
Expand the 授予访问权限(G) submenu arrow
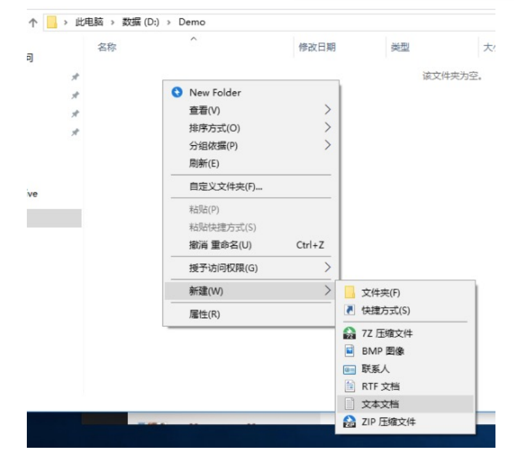pyautogui.click(x=327, y=267)
